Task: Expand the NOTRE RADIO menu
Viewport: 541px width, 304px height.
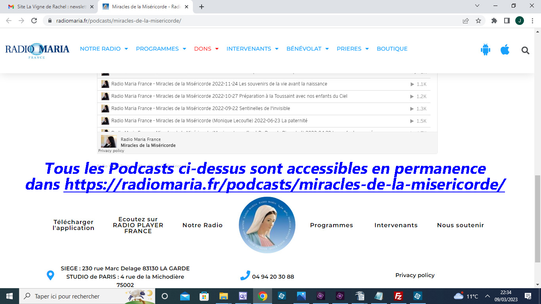Action: coord(104,49)
